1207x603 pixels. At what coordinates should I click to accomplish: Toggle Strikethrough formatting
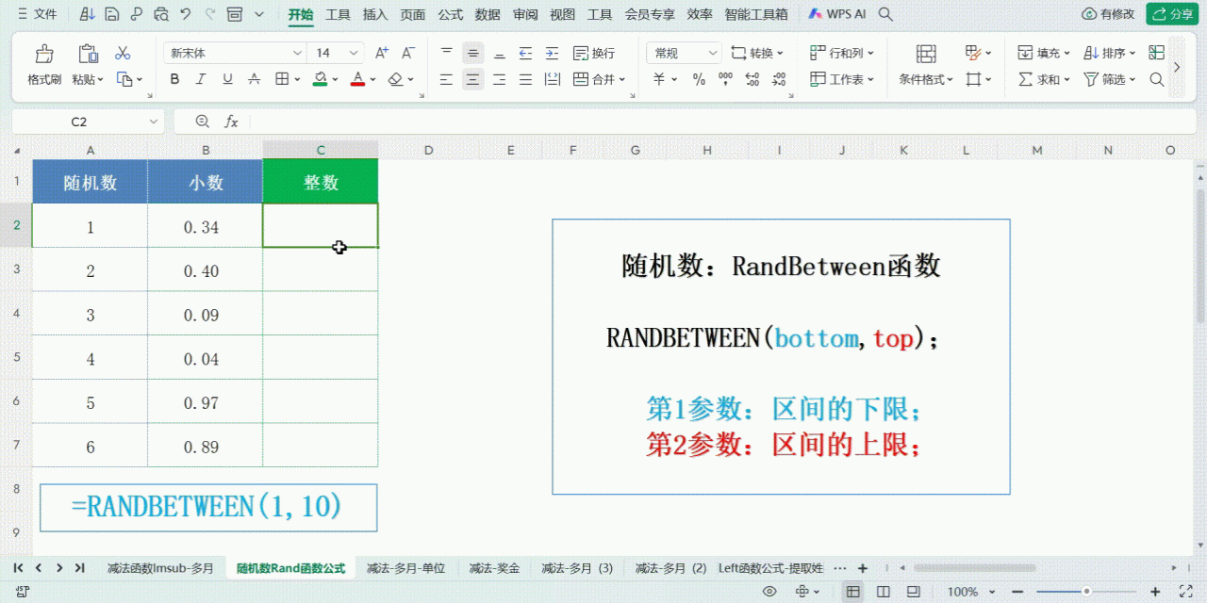click(254, 79)
